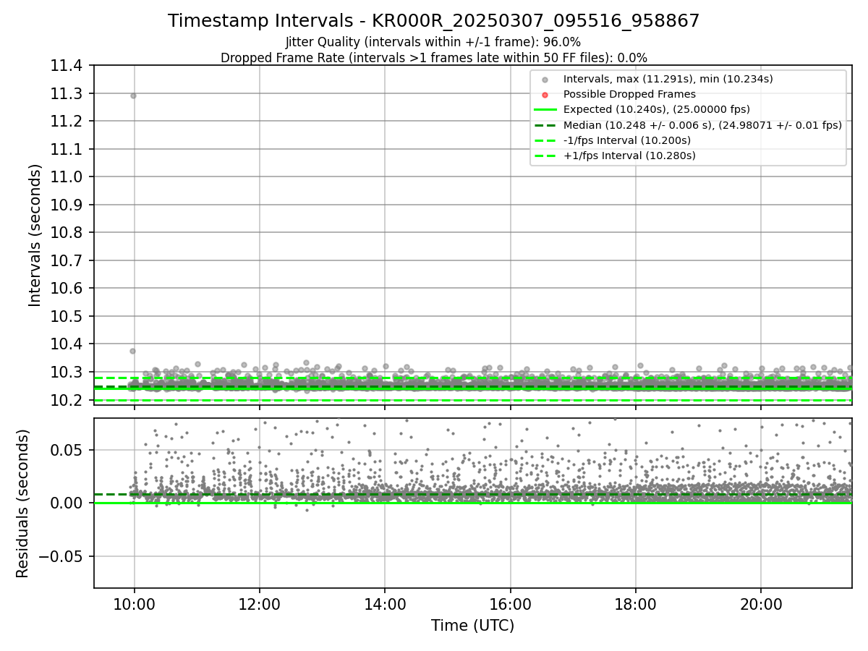Click the '14:00' x-axis tick label
This screenshot has height=651, width=868.
click(x=385, y=603)
